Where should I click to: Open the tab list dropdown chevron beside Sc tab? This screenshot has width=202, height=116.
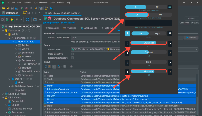click(x=40, y=13)
